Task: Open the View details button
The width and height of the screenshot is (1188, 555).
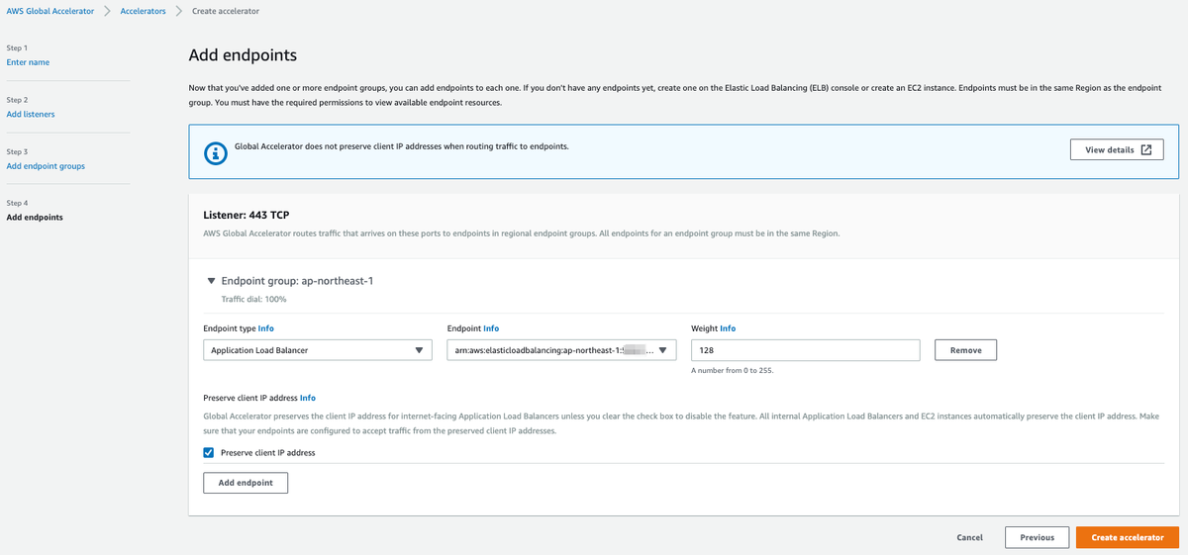Action: point(1117,149)
